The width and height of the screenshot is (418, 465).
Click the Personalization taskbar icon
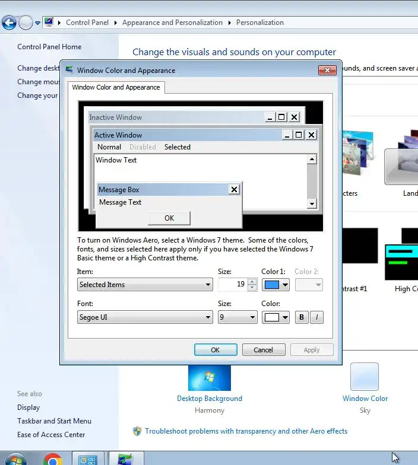pos(125,458)
